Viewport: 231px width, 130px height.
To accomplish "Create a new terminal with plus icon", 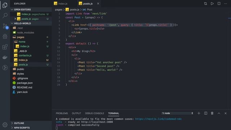I will [199, 113].
